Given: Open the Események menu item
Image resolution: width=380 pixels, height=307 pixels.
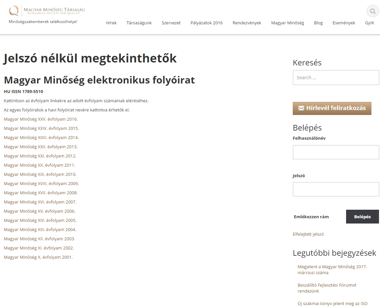Looking at the screenshot, I should click(344, 23).
